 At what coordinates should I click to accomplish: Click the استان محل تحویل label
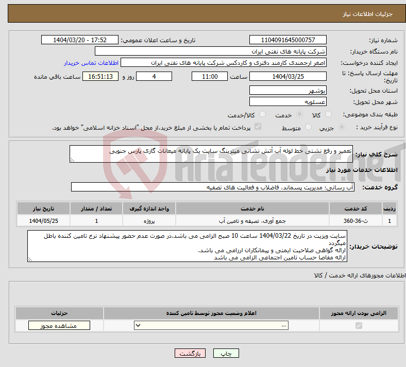point(374,91)
